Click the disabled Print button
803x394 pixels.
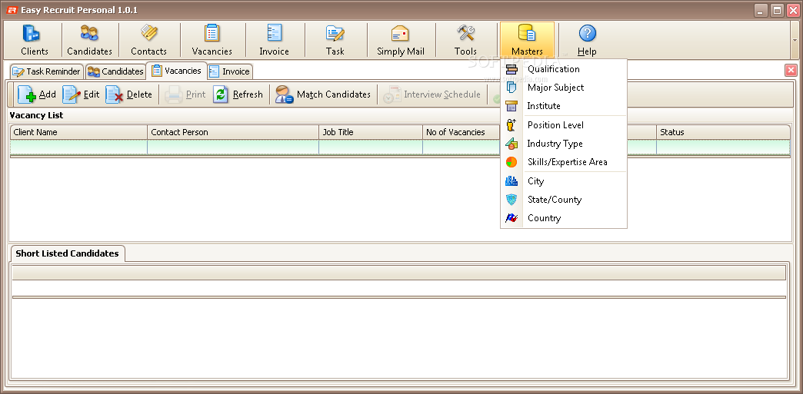[185, 94]
